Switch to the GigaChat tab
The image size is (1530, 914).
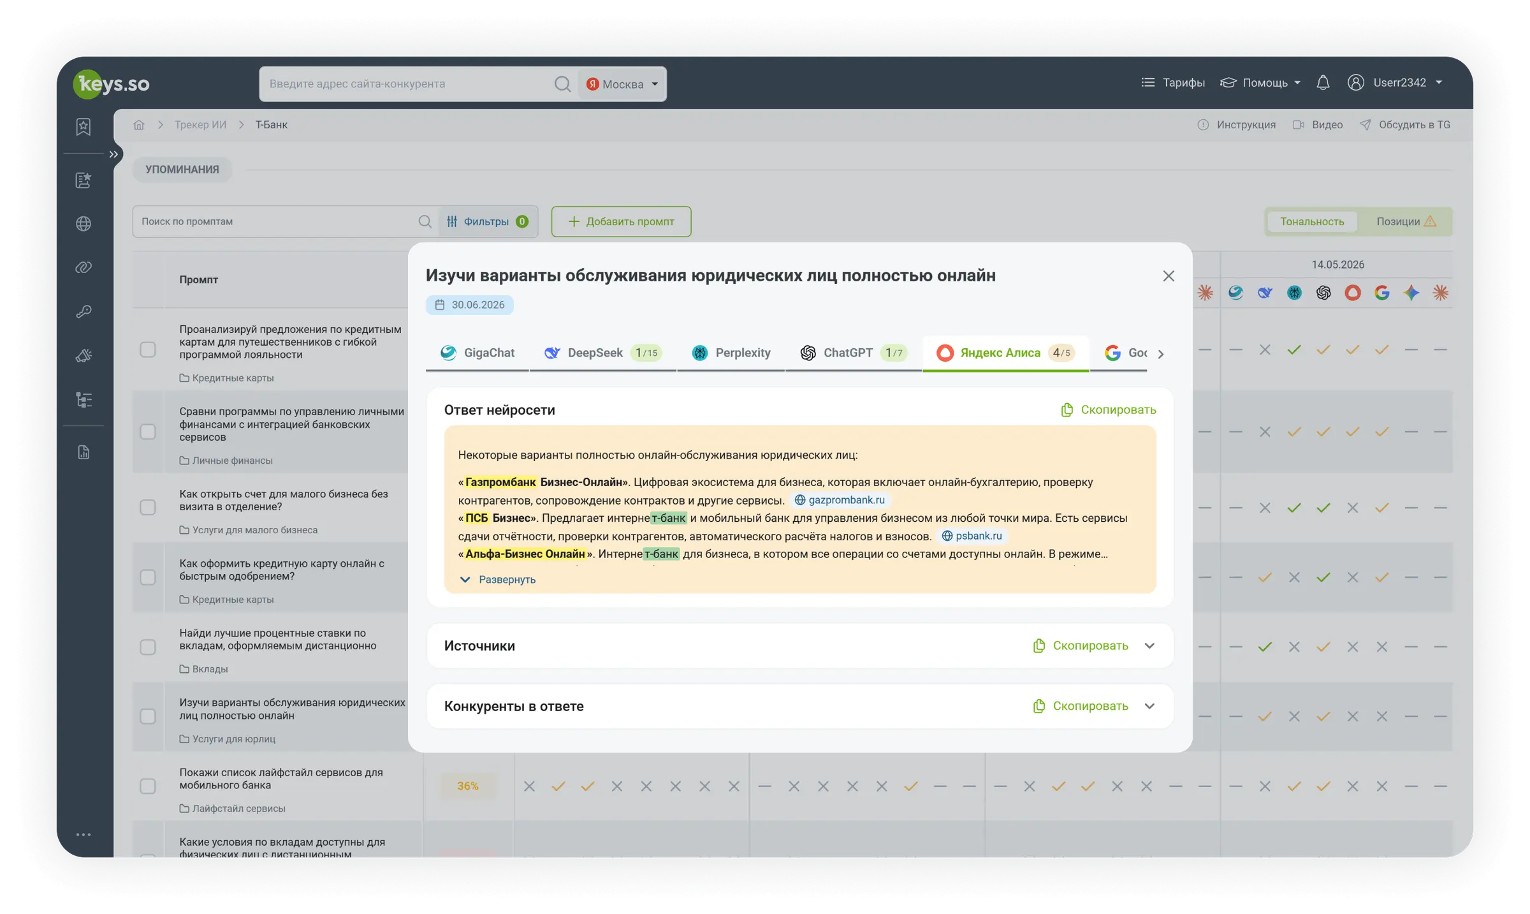pos(477,353)
